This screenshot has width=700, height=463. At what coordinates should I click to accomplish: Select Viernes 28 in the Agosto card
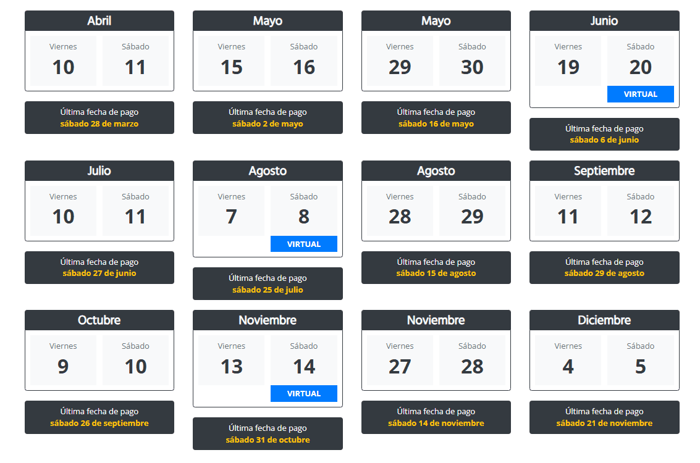click(x=400, y=211)
